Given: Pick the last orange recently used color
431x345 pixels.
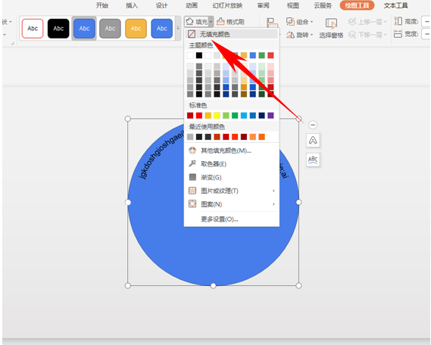Looking at the screenshot, I should tap(261, 137).
